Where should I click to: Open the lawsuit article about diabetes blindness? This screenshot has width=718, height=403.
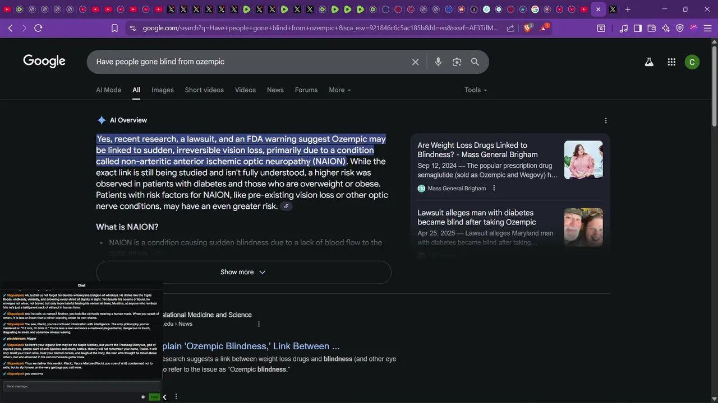pyautogui.click(x=477, y=217)
